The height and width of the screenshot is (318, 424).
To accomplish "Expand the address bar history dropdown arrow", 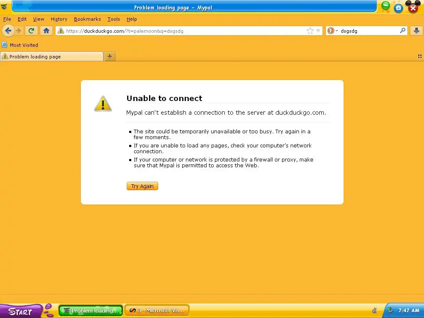I will point(318,31).
